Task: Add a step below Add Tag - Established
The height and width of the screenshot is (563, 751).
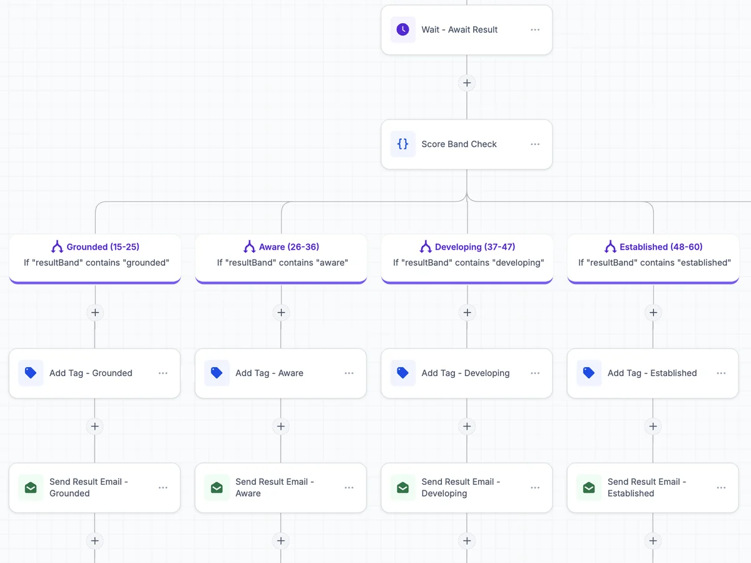Action: 653,426
